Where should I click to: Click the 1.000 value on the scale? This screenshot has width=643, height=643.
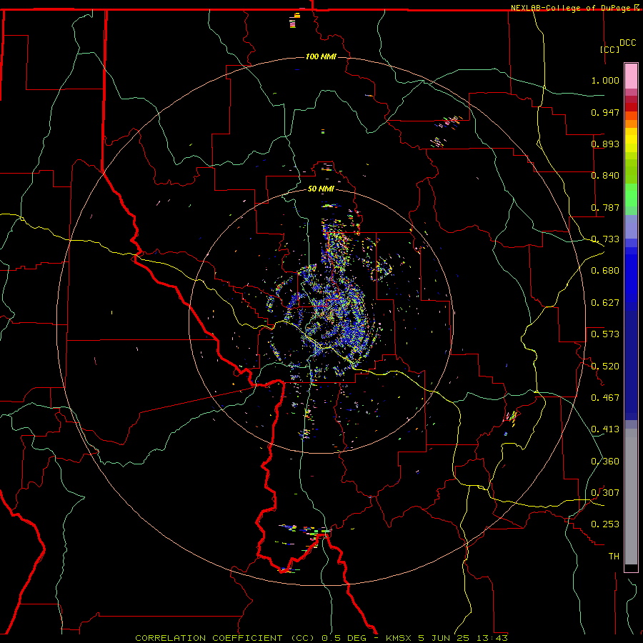[x=605, y=80]
